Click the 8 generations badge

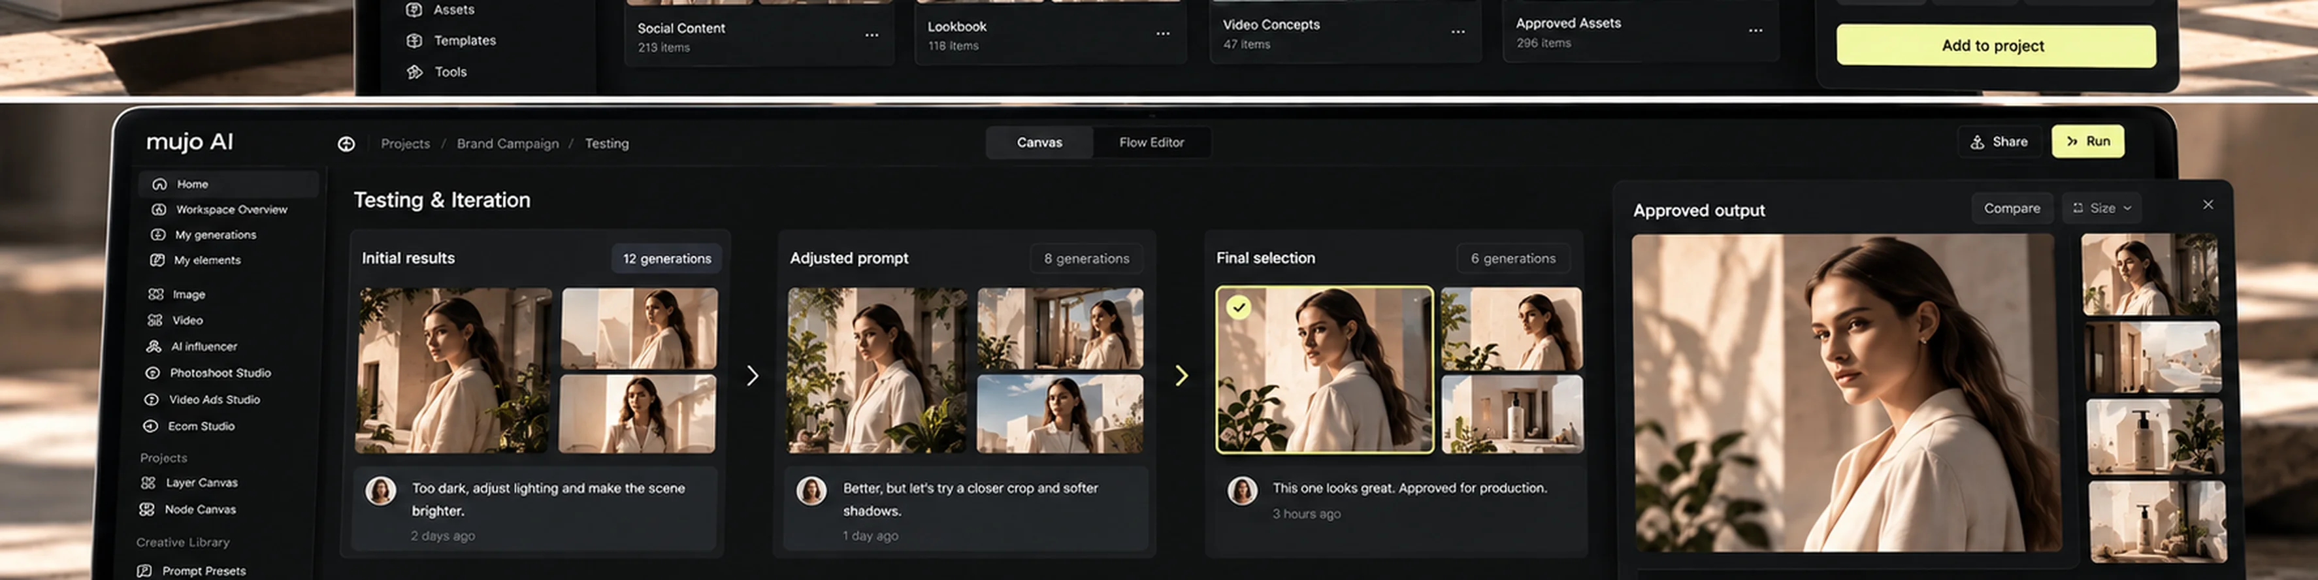(1086, 259)
